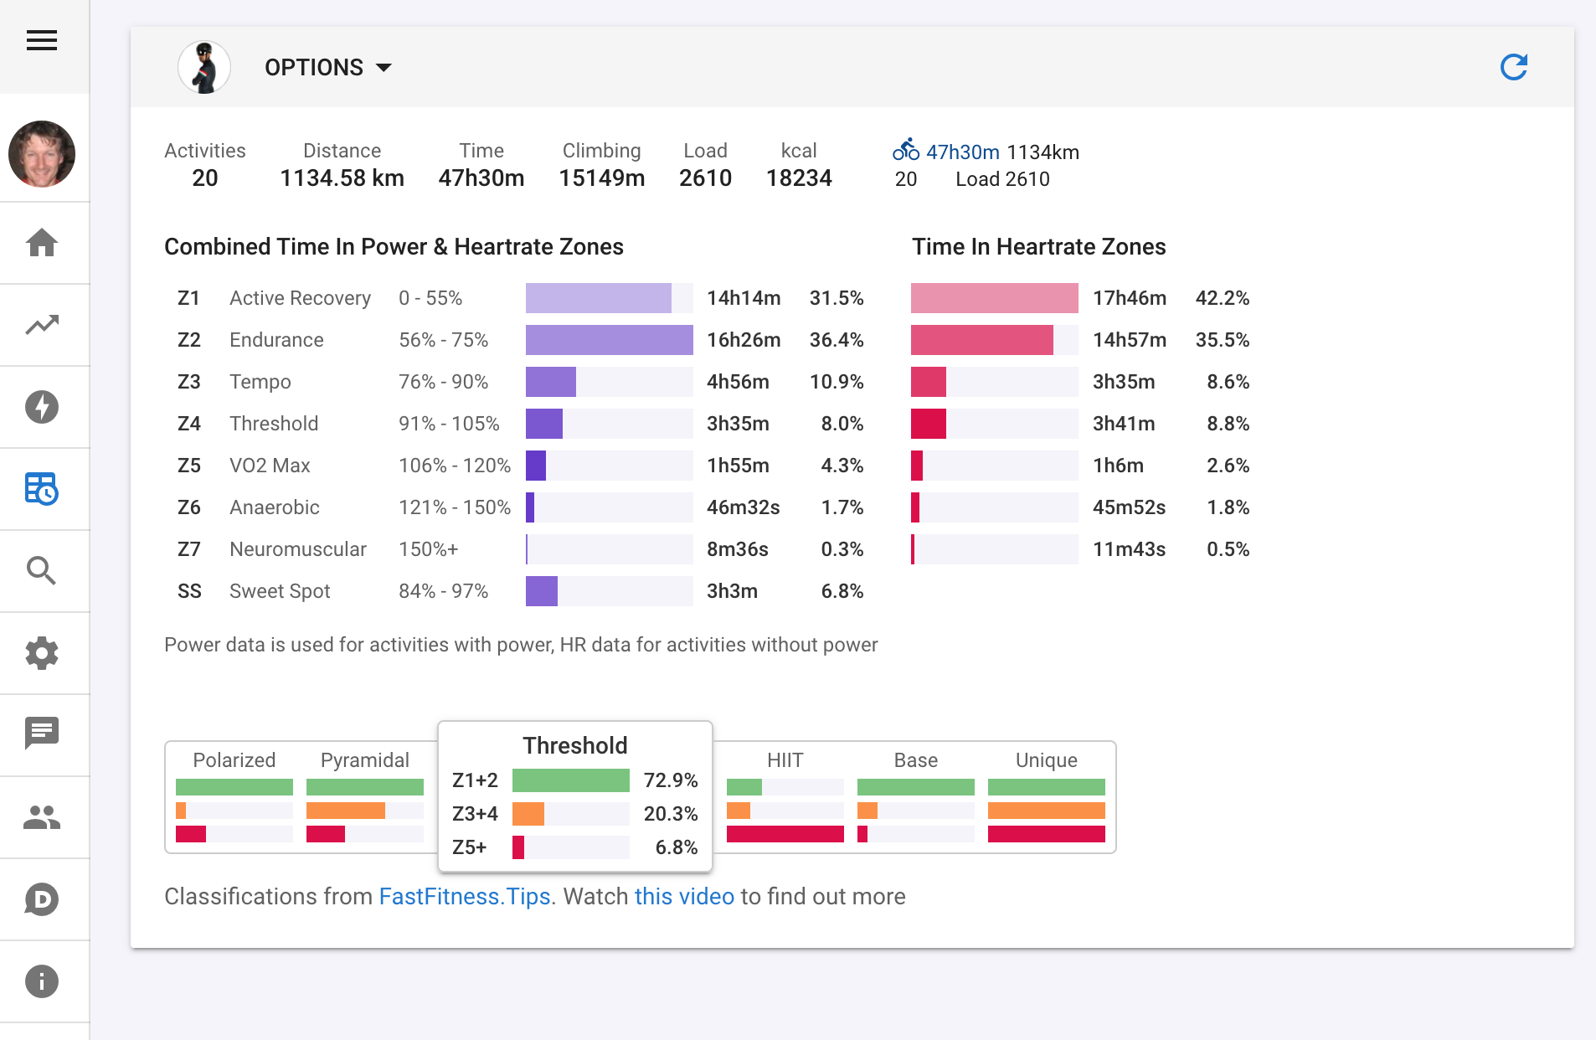Open the Disqus forum icon
Screen dimensions: 1596x1040
[x=42, y=899]
